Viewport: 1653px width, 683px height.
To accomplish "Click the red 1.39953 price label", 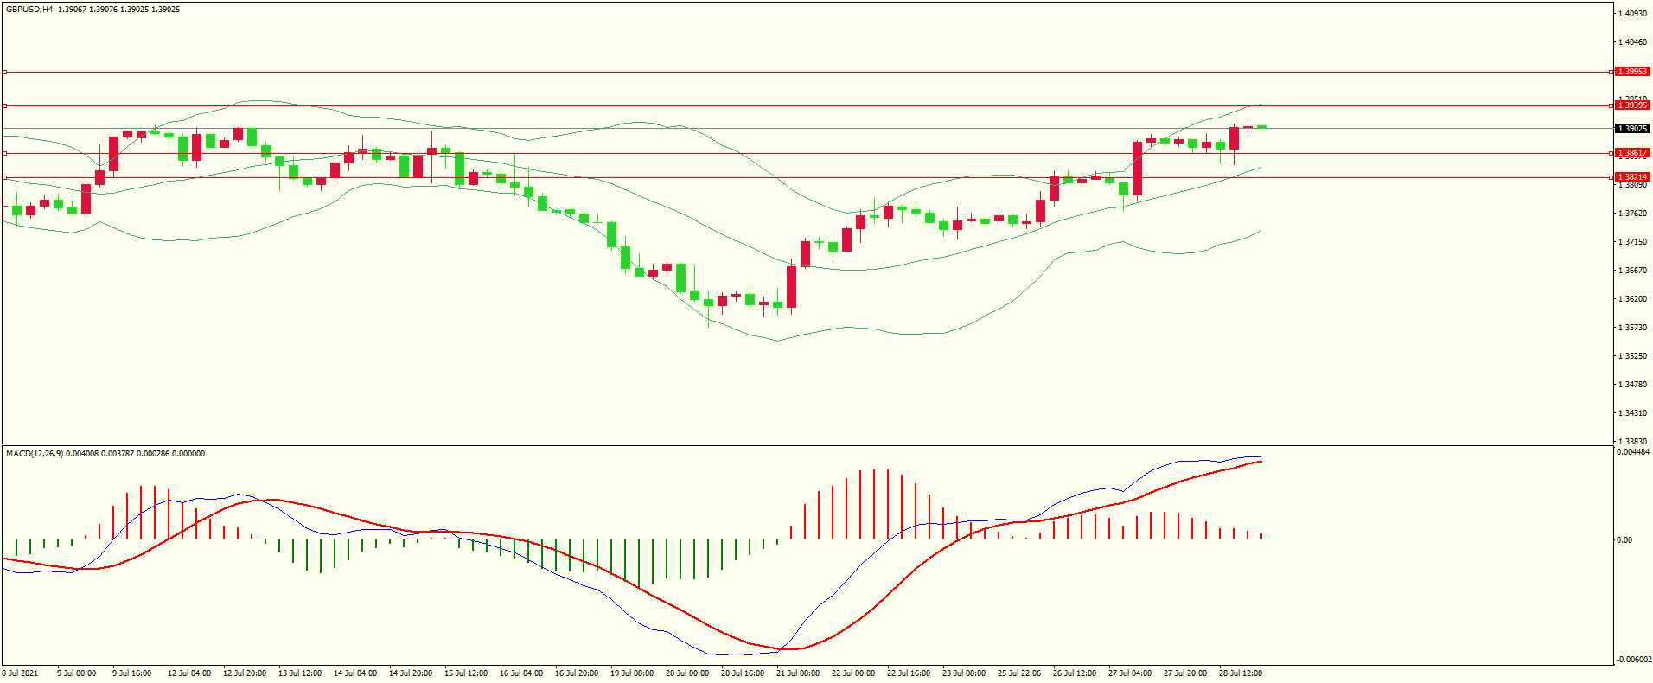I will coord(1632,72).
